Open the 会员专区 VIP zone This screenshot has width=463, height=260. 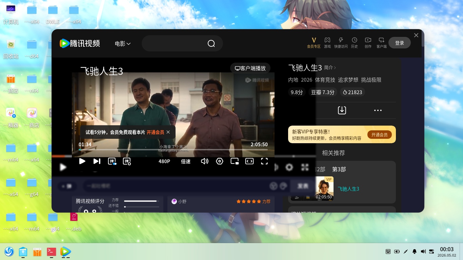click(x=314, y=43)
